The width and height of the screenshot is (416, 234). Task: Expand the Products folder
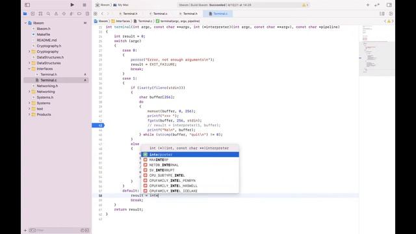[29, 114]
